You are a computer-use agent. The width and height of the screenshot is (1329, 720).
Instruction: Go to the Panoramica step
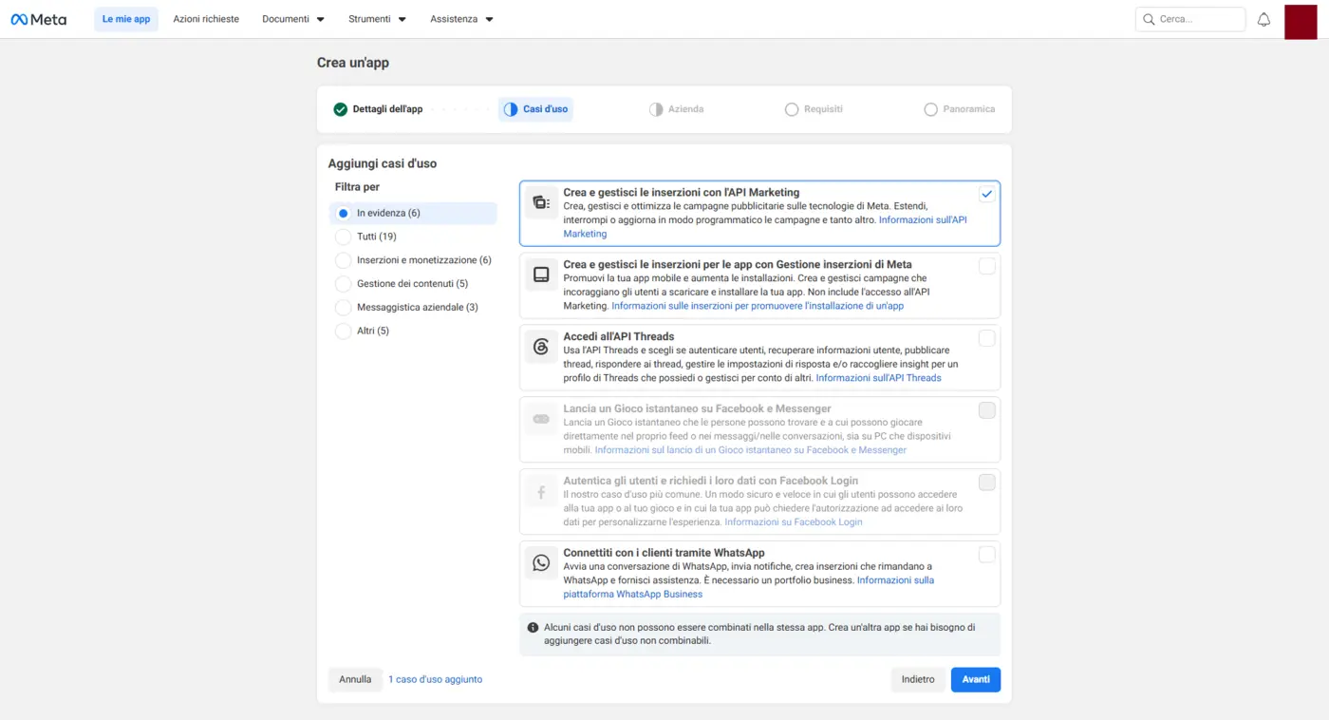tap(959, 109)
